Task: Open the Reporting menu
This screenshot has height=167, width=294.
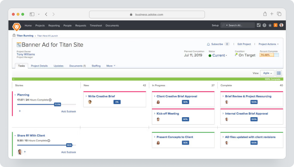Action: pos(54,25)
